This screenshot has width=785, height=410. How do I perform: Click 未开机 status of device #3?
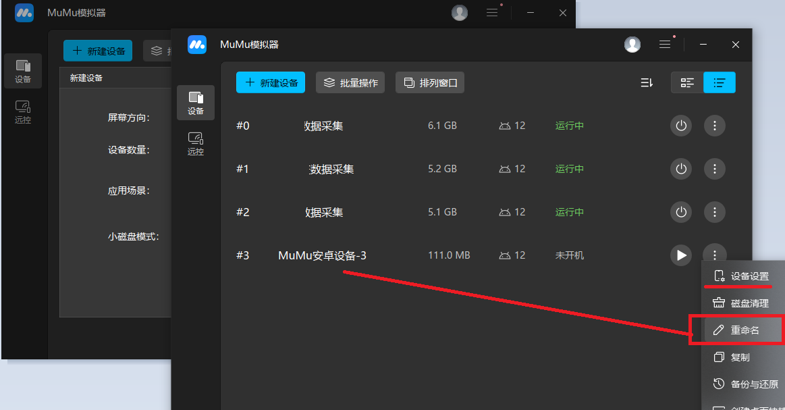[x=569, y=255]
